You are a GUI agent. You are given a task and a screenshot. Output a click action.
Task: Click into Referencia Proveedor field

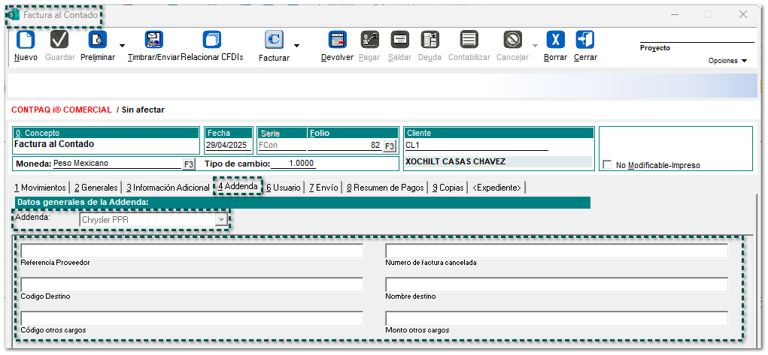coord(192,251)
